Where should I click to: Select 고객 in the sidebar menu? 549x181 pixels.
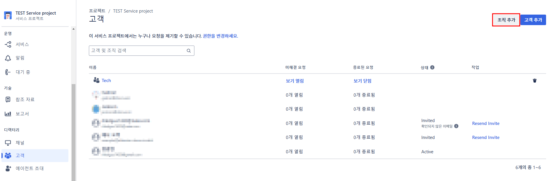[35, 156]
